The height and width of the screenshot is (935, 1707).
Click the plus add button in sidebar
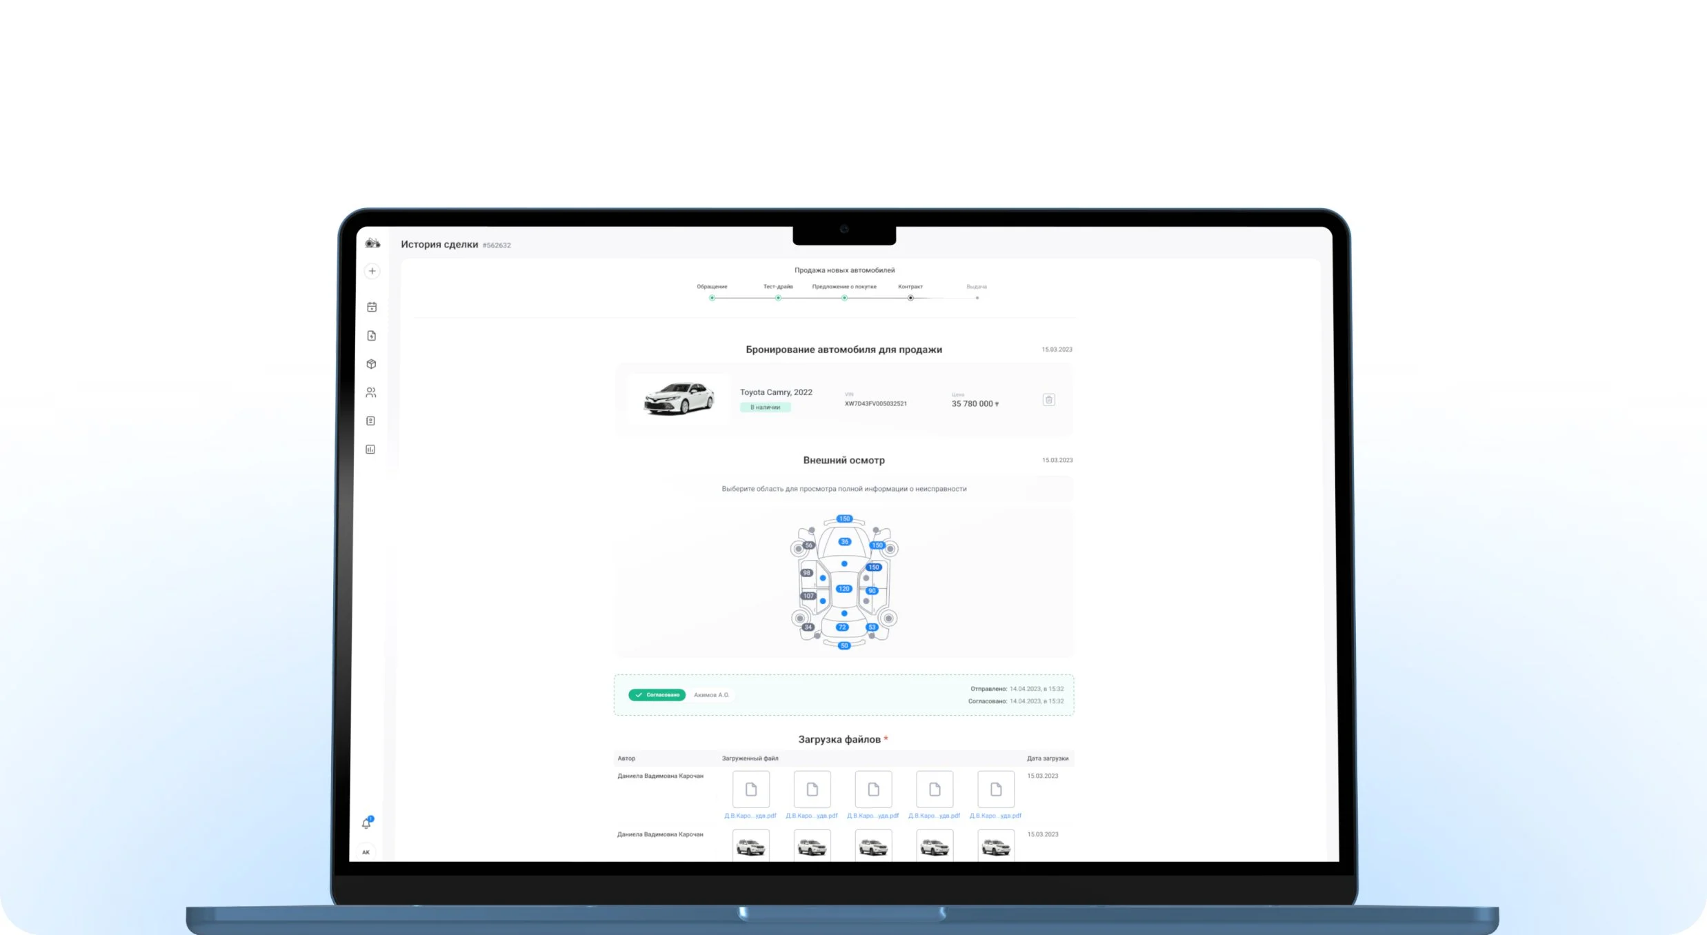pos(372,271)
